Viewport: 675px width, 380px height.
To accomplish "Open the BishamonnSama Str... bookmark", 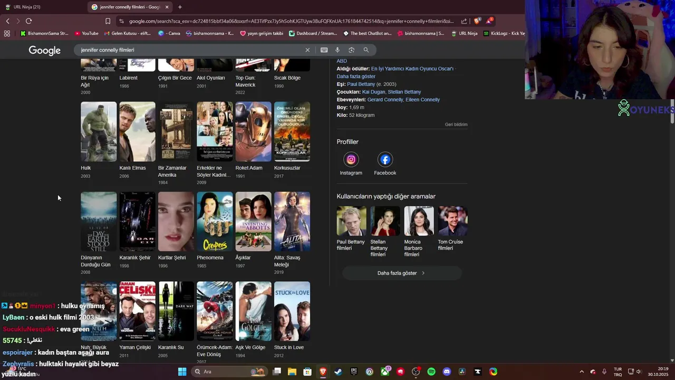I will pos(44,33).
